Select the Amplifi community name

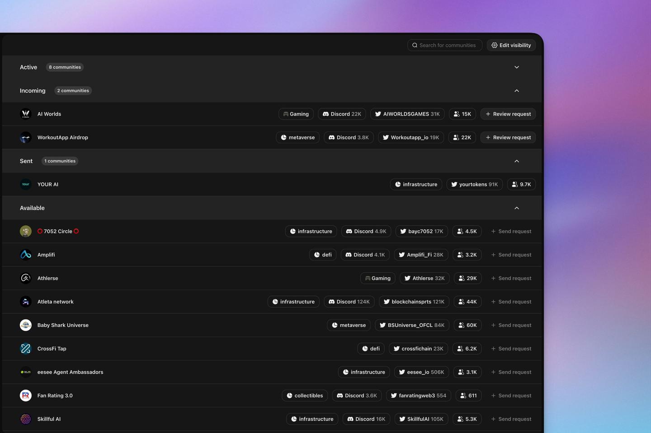coord(46,255)
